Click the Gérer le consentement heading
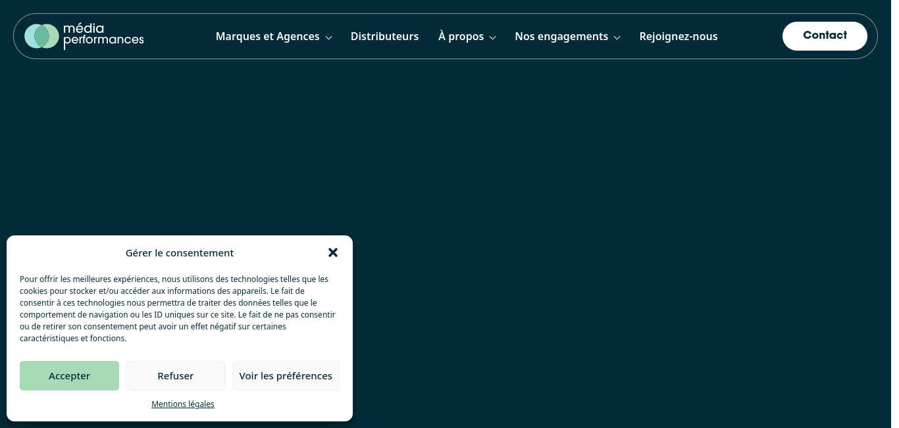This screenshot has height=428, width=899. (x=180, y=253)
